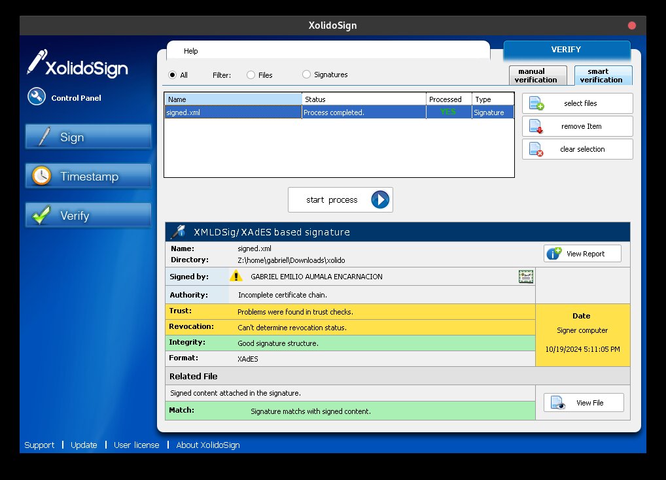This screenshot has width=666, height=480.
Task: Click the select files add icon
Action: (536, 103)
